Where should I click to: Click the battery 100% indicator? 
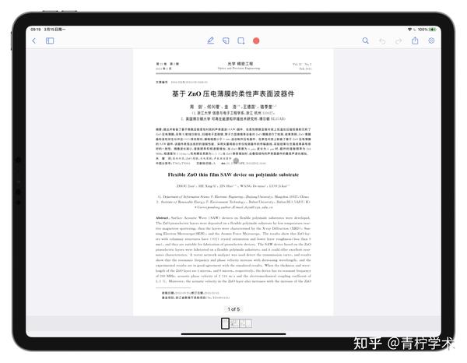pyautogui.click(x=427, y=30)
